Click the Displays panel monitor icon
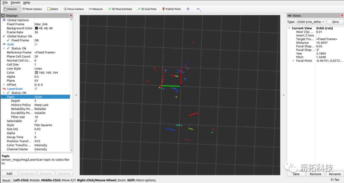 tap(3, 16)
